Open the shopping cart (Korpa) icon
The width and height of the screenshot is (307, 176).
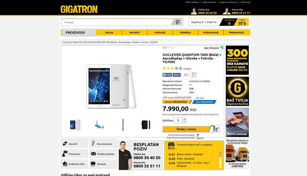(241, 23)
